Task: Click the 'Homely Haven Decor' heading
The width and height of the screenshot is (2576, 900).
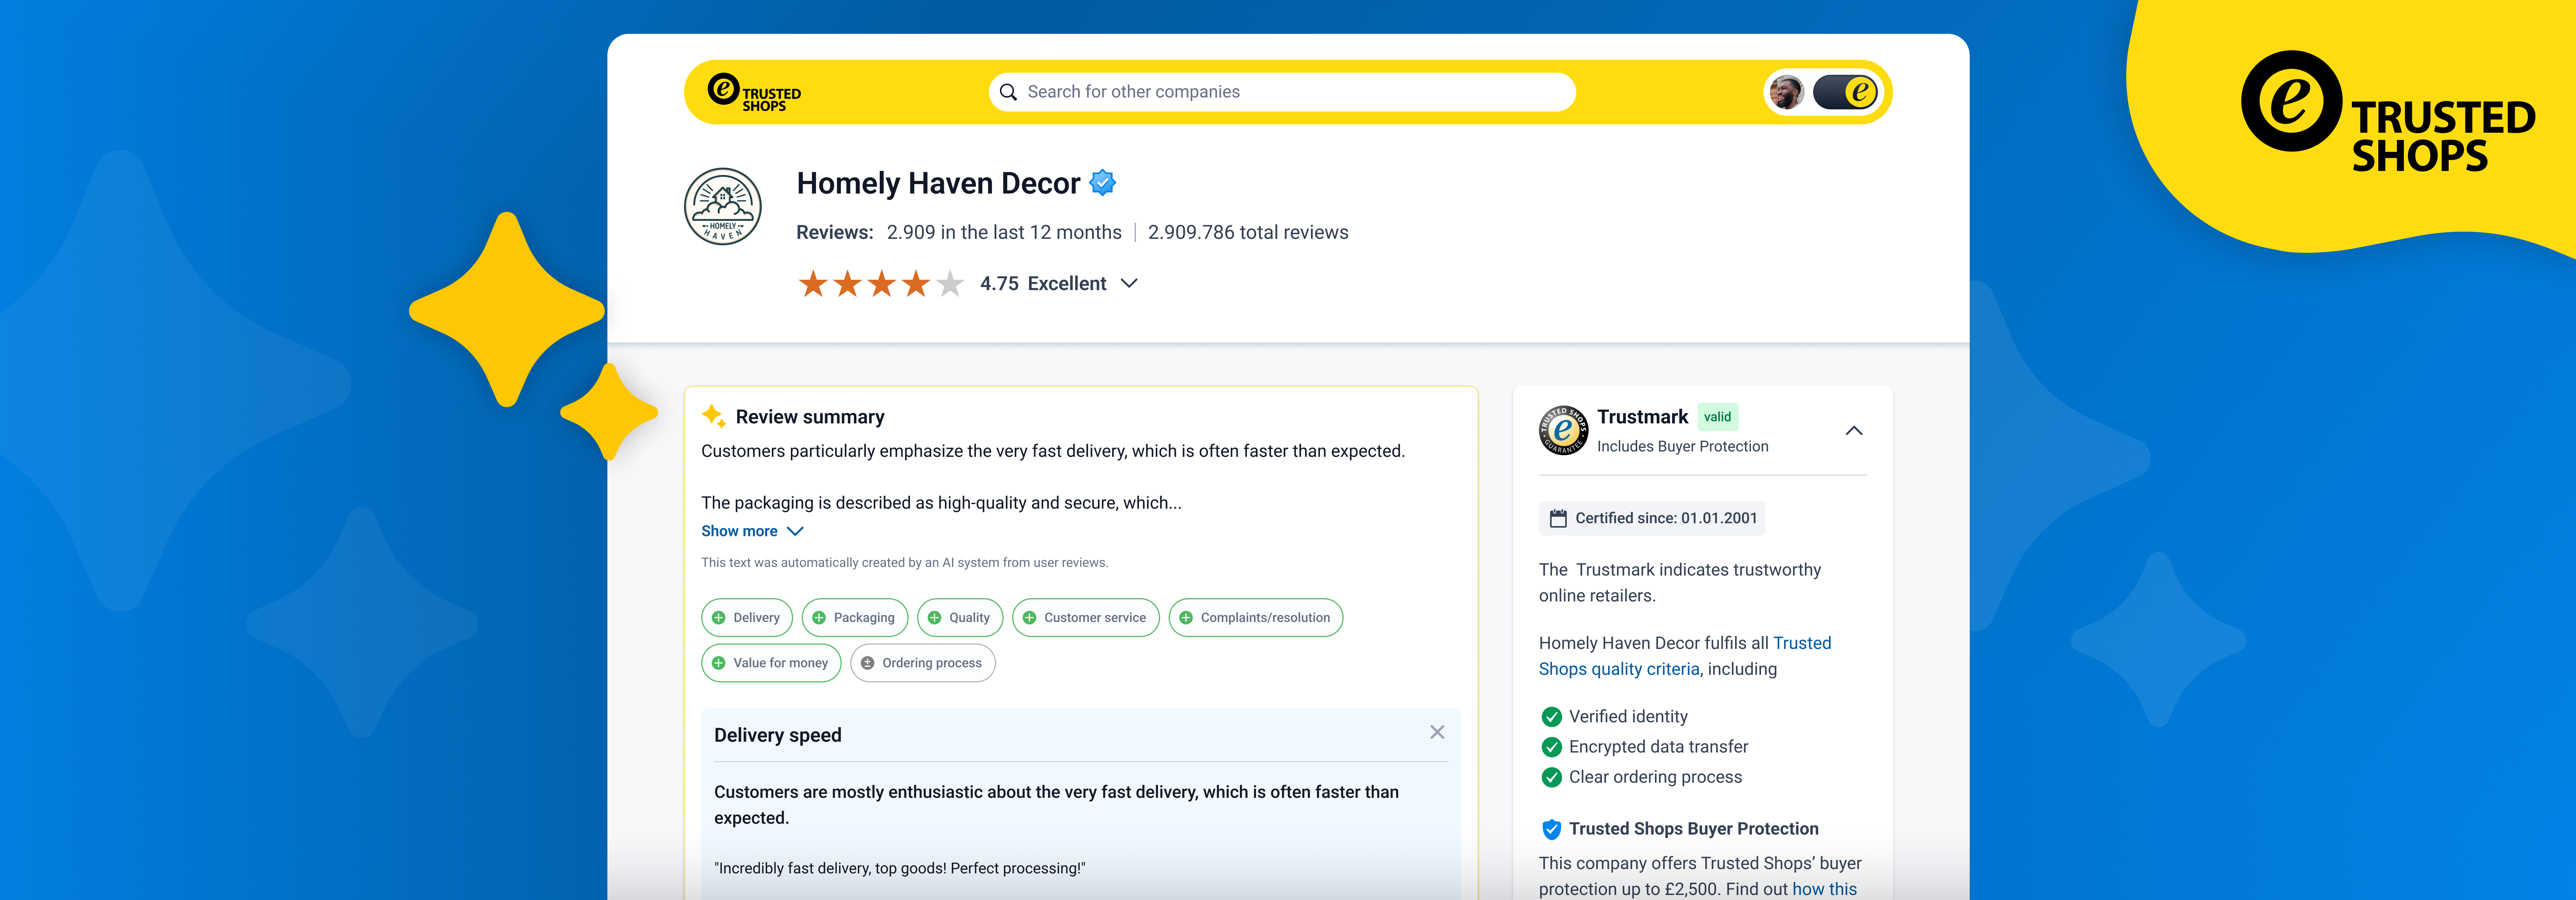Action: point(938,183)
